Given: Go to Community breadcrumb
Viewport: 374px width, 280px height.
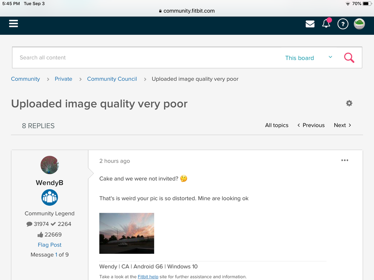Looking at the screenshot, I should [25, 79].
